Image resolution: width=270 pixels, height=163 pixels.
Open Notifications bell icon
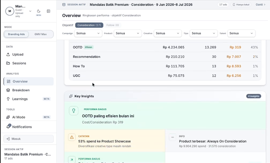pos(8,127)
